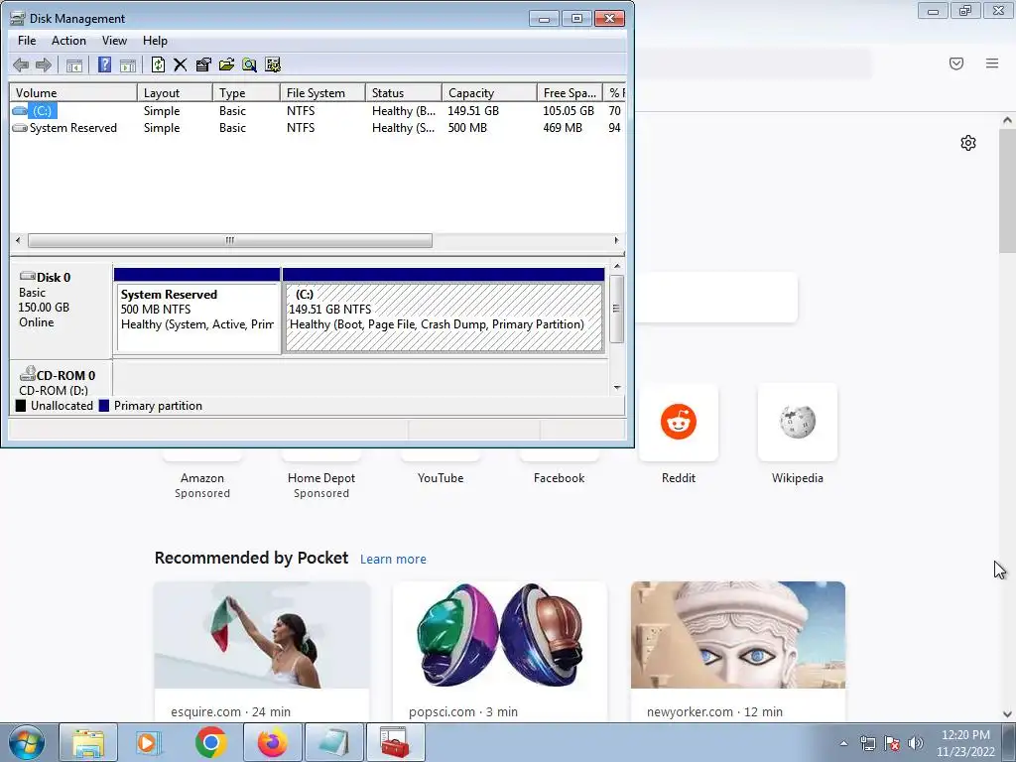The width and height of the screenshot is (1016, 762).
Task: Show hidden tray icons arrow
Action: (x=843, y=743)
